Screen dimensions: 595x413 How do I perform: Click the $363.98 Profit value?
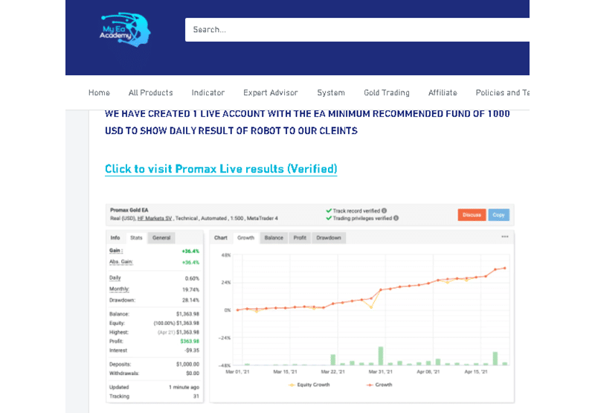click(x=190, y=342)
